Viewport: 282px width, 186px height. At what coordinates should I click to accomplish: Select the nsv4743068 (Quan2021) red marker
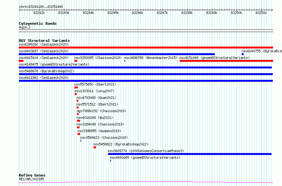tap(78, 101)
